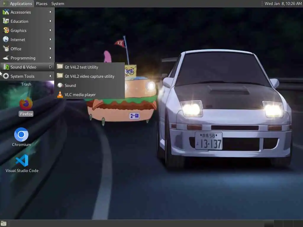
Task: Select Education menu label
Action: point(19,21)
